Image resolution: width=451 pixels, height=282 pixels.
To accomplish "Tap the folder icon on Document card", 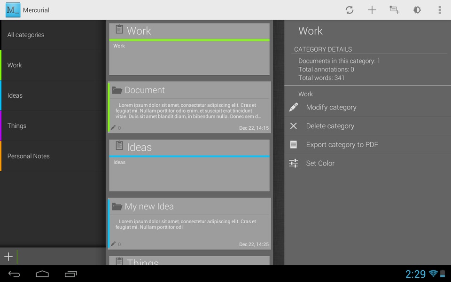I will click(x=117, y=90).
